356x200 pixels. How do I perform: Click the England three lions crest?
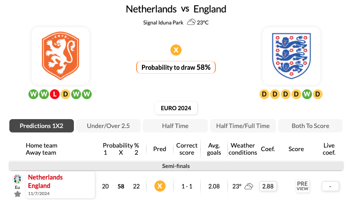point(291,56)
